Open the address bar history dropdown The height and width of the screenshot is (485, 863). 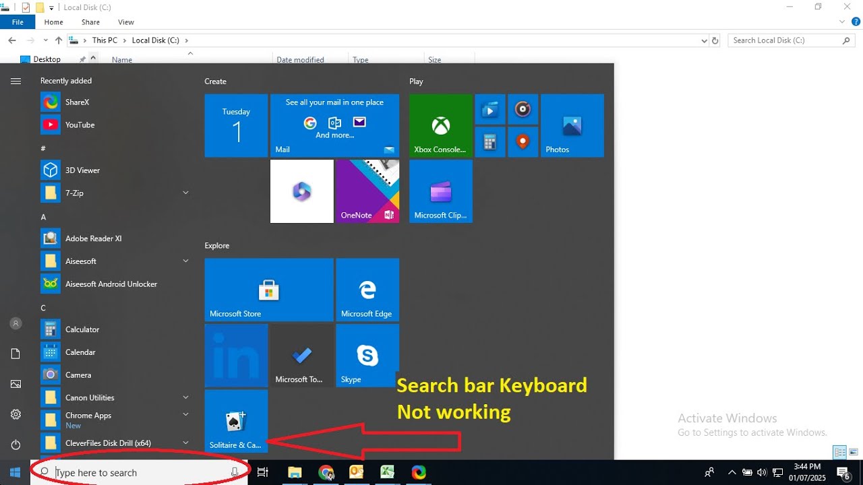(x=704, y=40)
